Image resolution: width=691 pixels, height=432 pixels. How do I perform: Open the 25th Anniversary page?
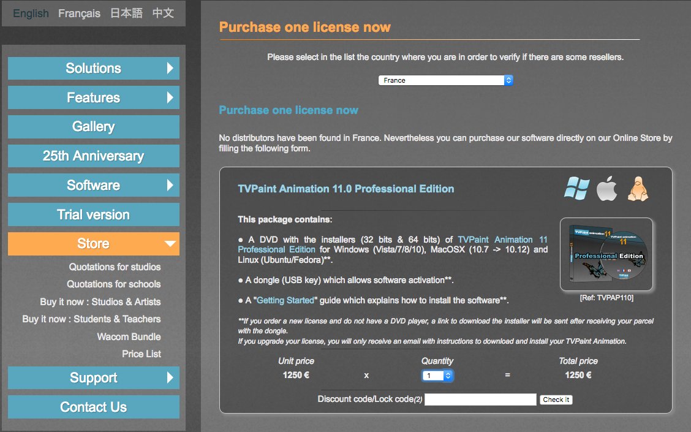coord(94,156)
